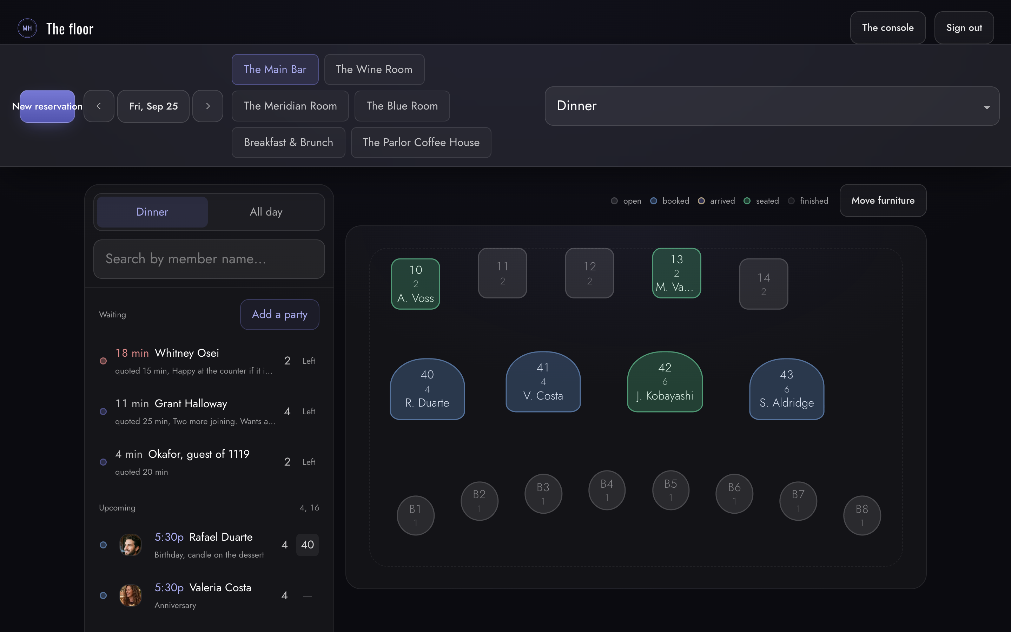This screenshot has width=1011, height=632.
Task: Toggle Move furniture mode
Action: click(883, 200)
